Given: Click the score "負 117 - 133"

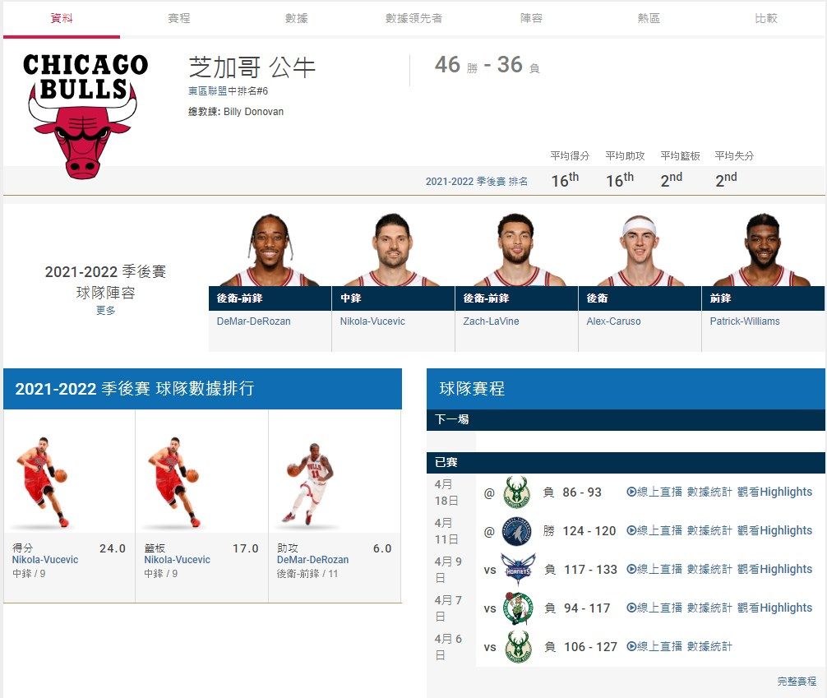Looking at the screenshot, I should [x=580, y=569].
